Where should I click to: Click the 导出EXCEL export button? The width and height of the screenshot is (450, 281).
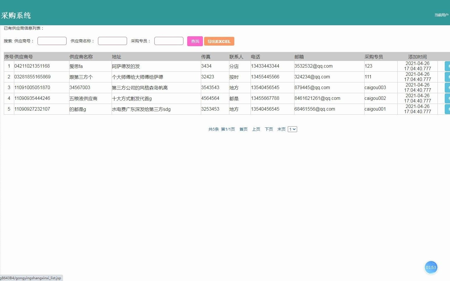pyautogui.click(x=219, y=41)
